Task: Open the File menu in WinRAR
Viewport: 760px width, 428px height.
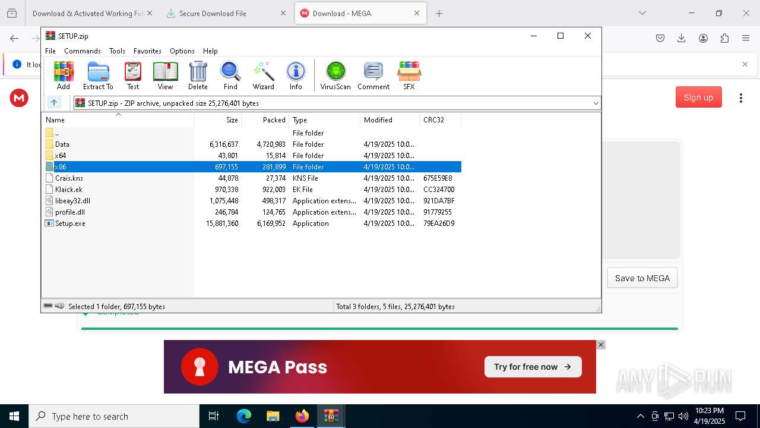Action: (50, 51)
